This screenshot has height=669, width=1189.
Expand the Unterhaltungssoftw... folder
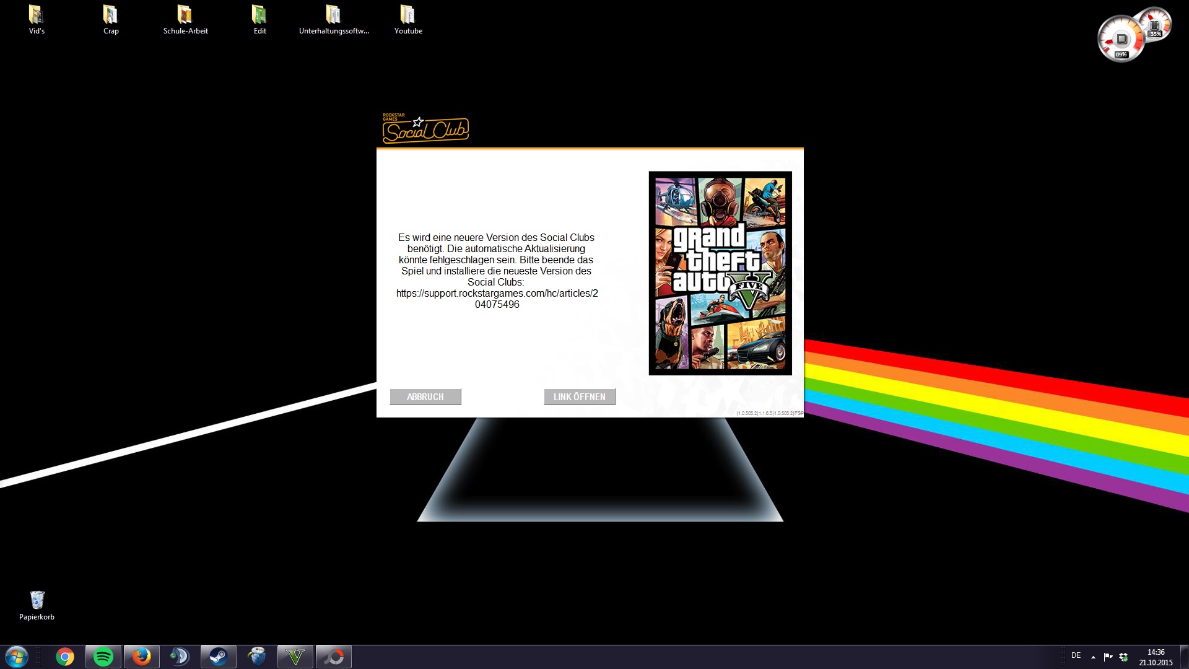[333, 14]
